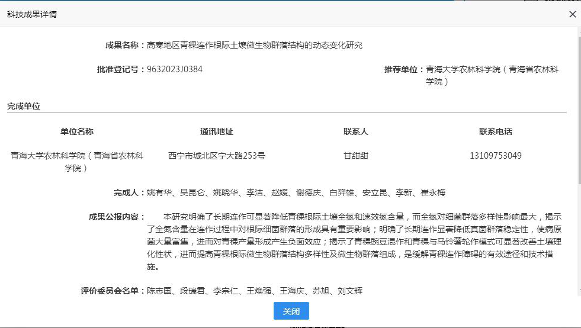Click the 评价委员会名单 member names

(x=255, y=291)
